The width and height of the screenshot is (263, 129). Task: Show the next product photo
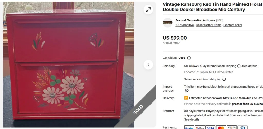coord(148,65)
